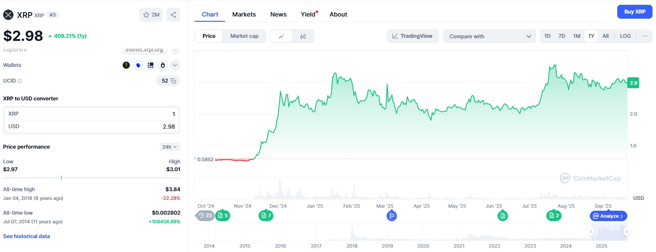Screen dimensions: 656x252
Task: Select the Market cap chart toggle
Action: tap(244, 36)
